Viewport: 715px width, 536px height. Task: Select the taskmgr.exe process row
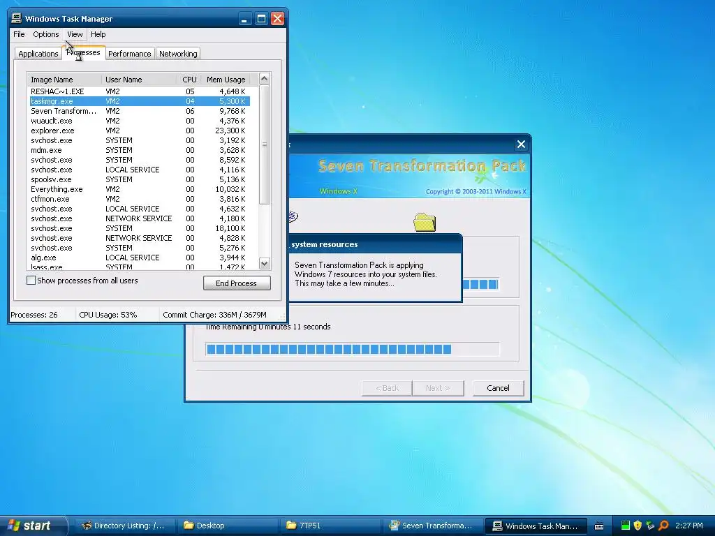pyautogui.click(x=140, y=101)
